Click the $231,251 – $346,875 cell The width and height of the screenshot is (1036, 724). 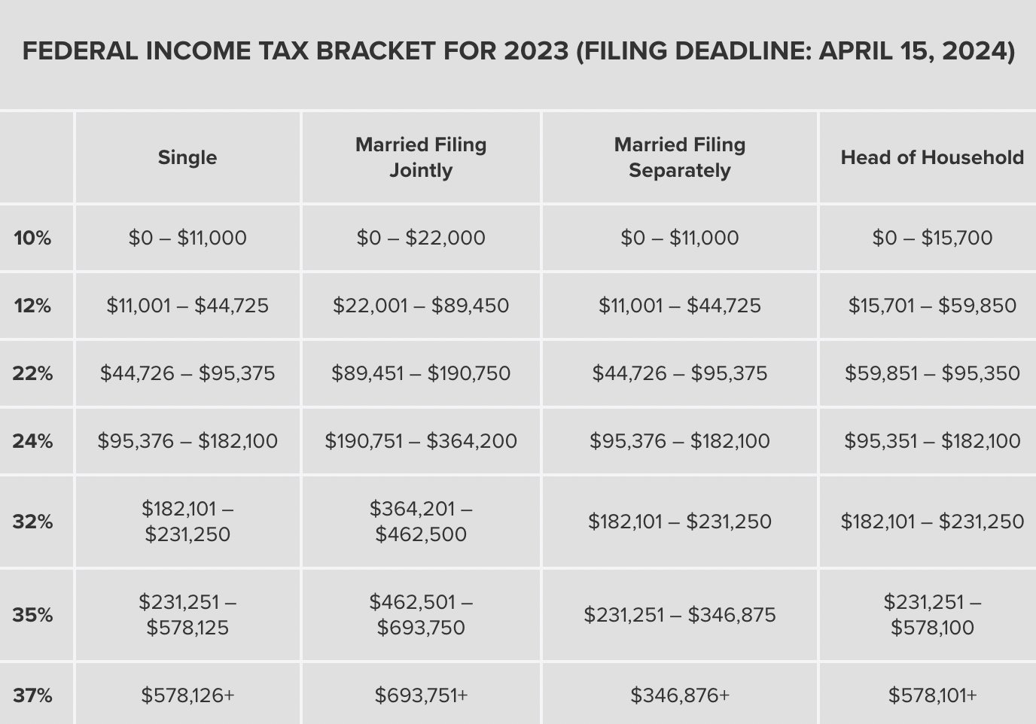[680, 615]
